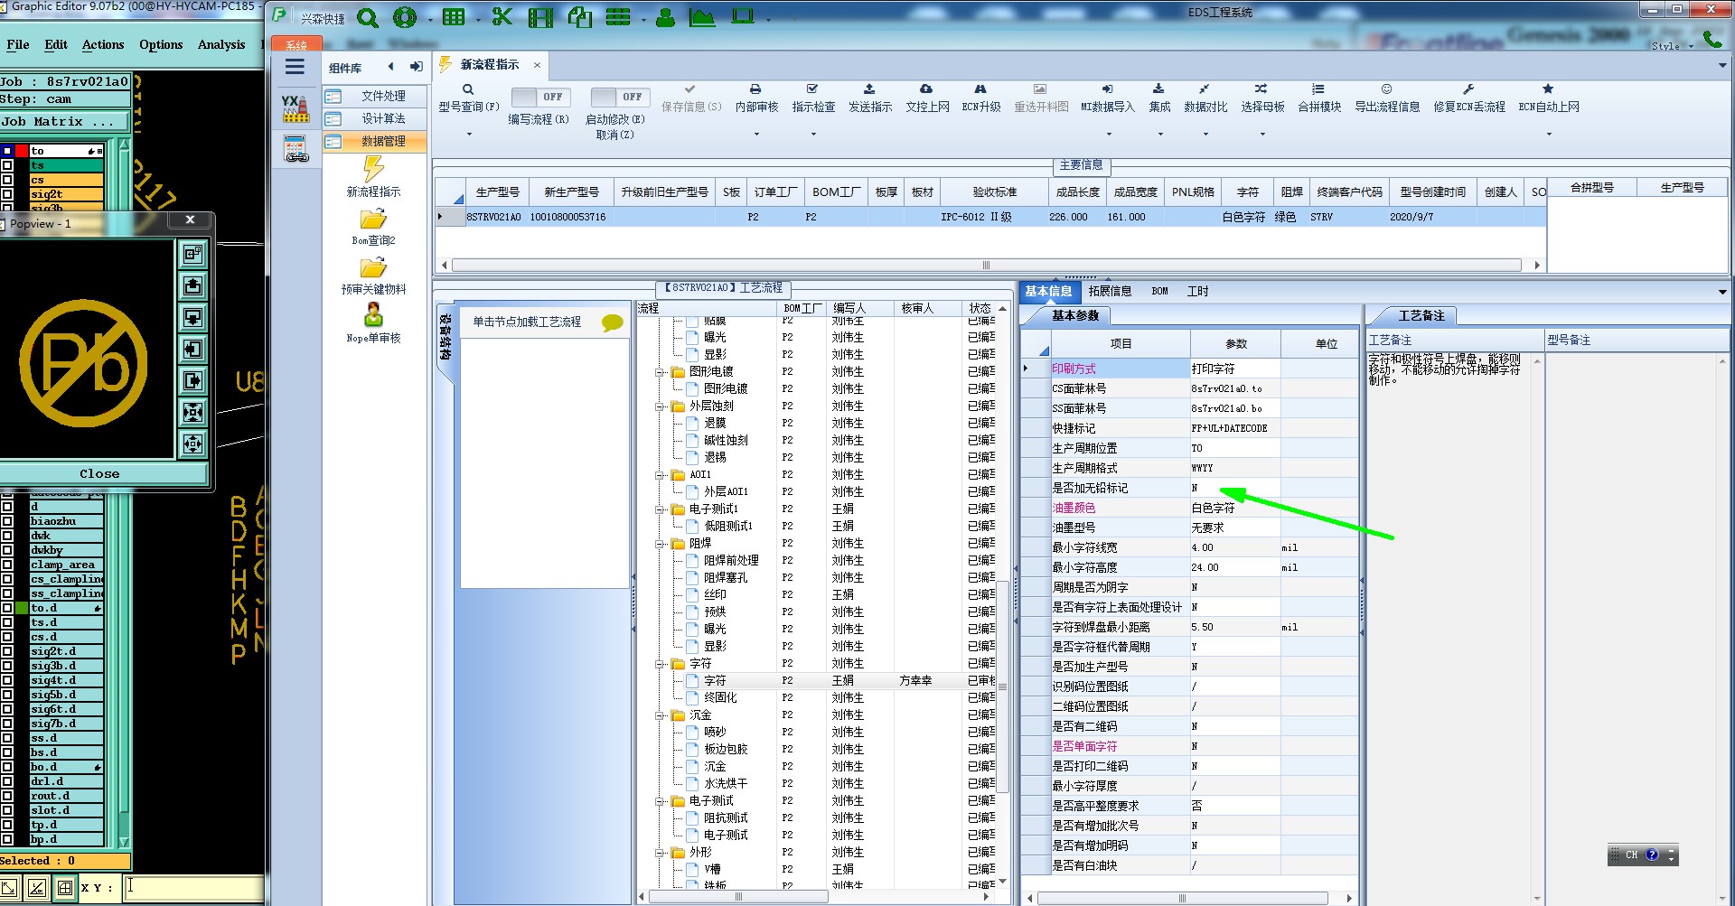Open the Nope单审核 user shortcut
Viewport: 1735px width, 906px height.
click(x=373, y=315)
